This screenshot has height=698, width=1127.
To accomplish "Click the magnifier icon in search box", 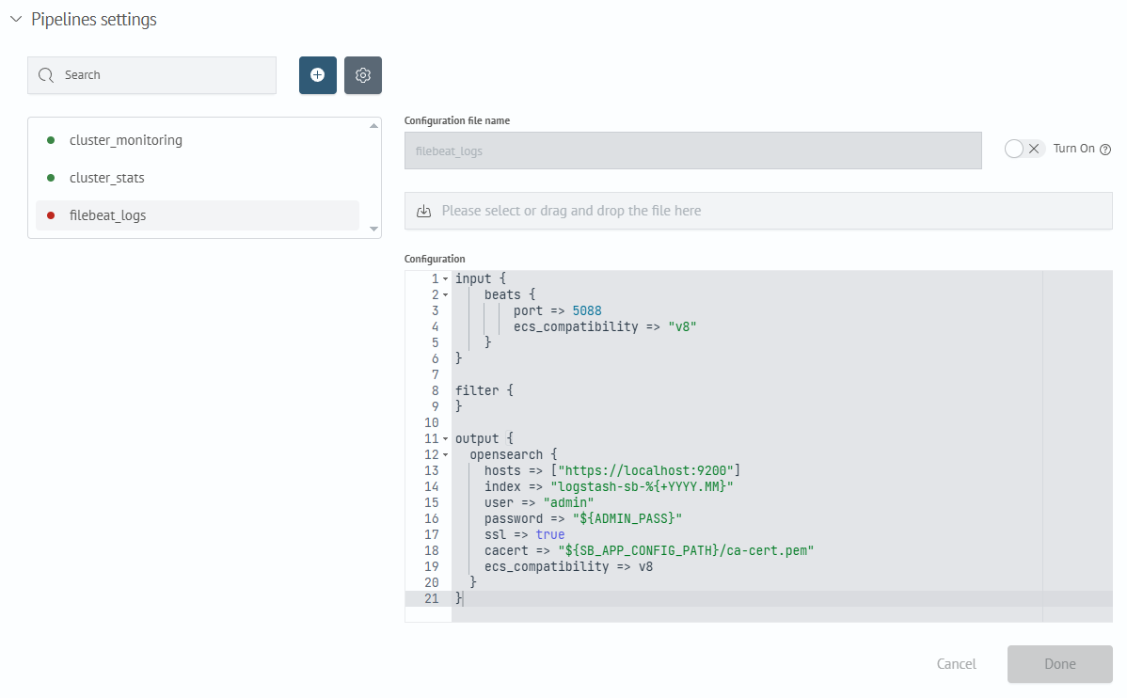I will click(x=47, y=75).
